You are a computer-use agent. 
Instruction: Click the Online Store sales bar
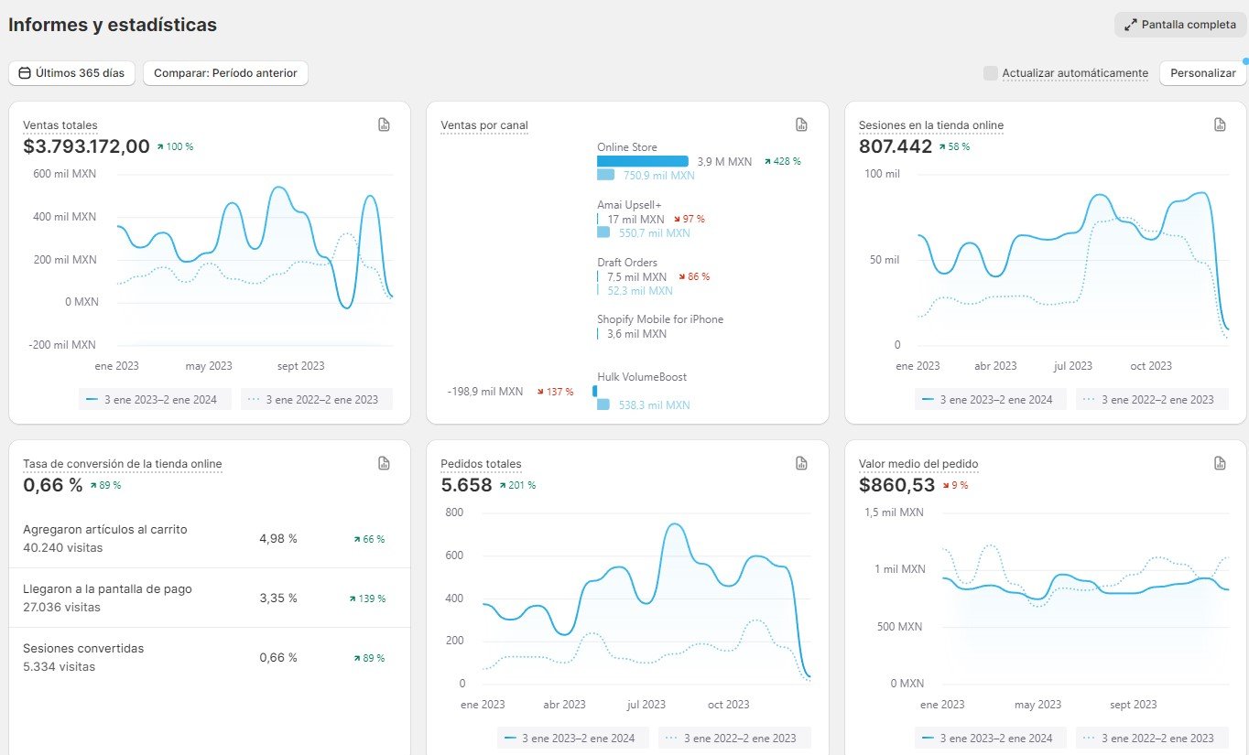click(642, 161)
